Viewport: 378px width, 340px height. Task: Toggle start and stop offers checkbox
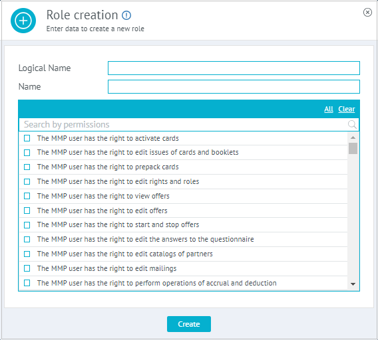coord(27,224)
